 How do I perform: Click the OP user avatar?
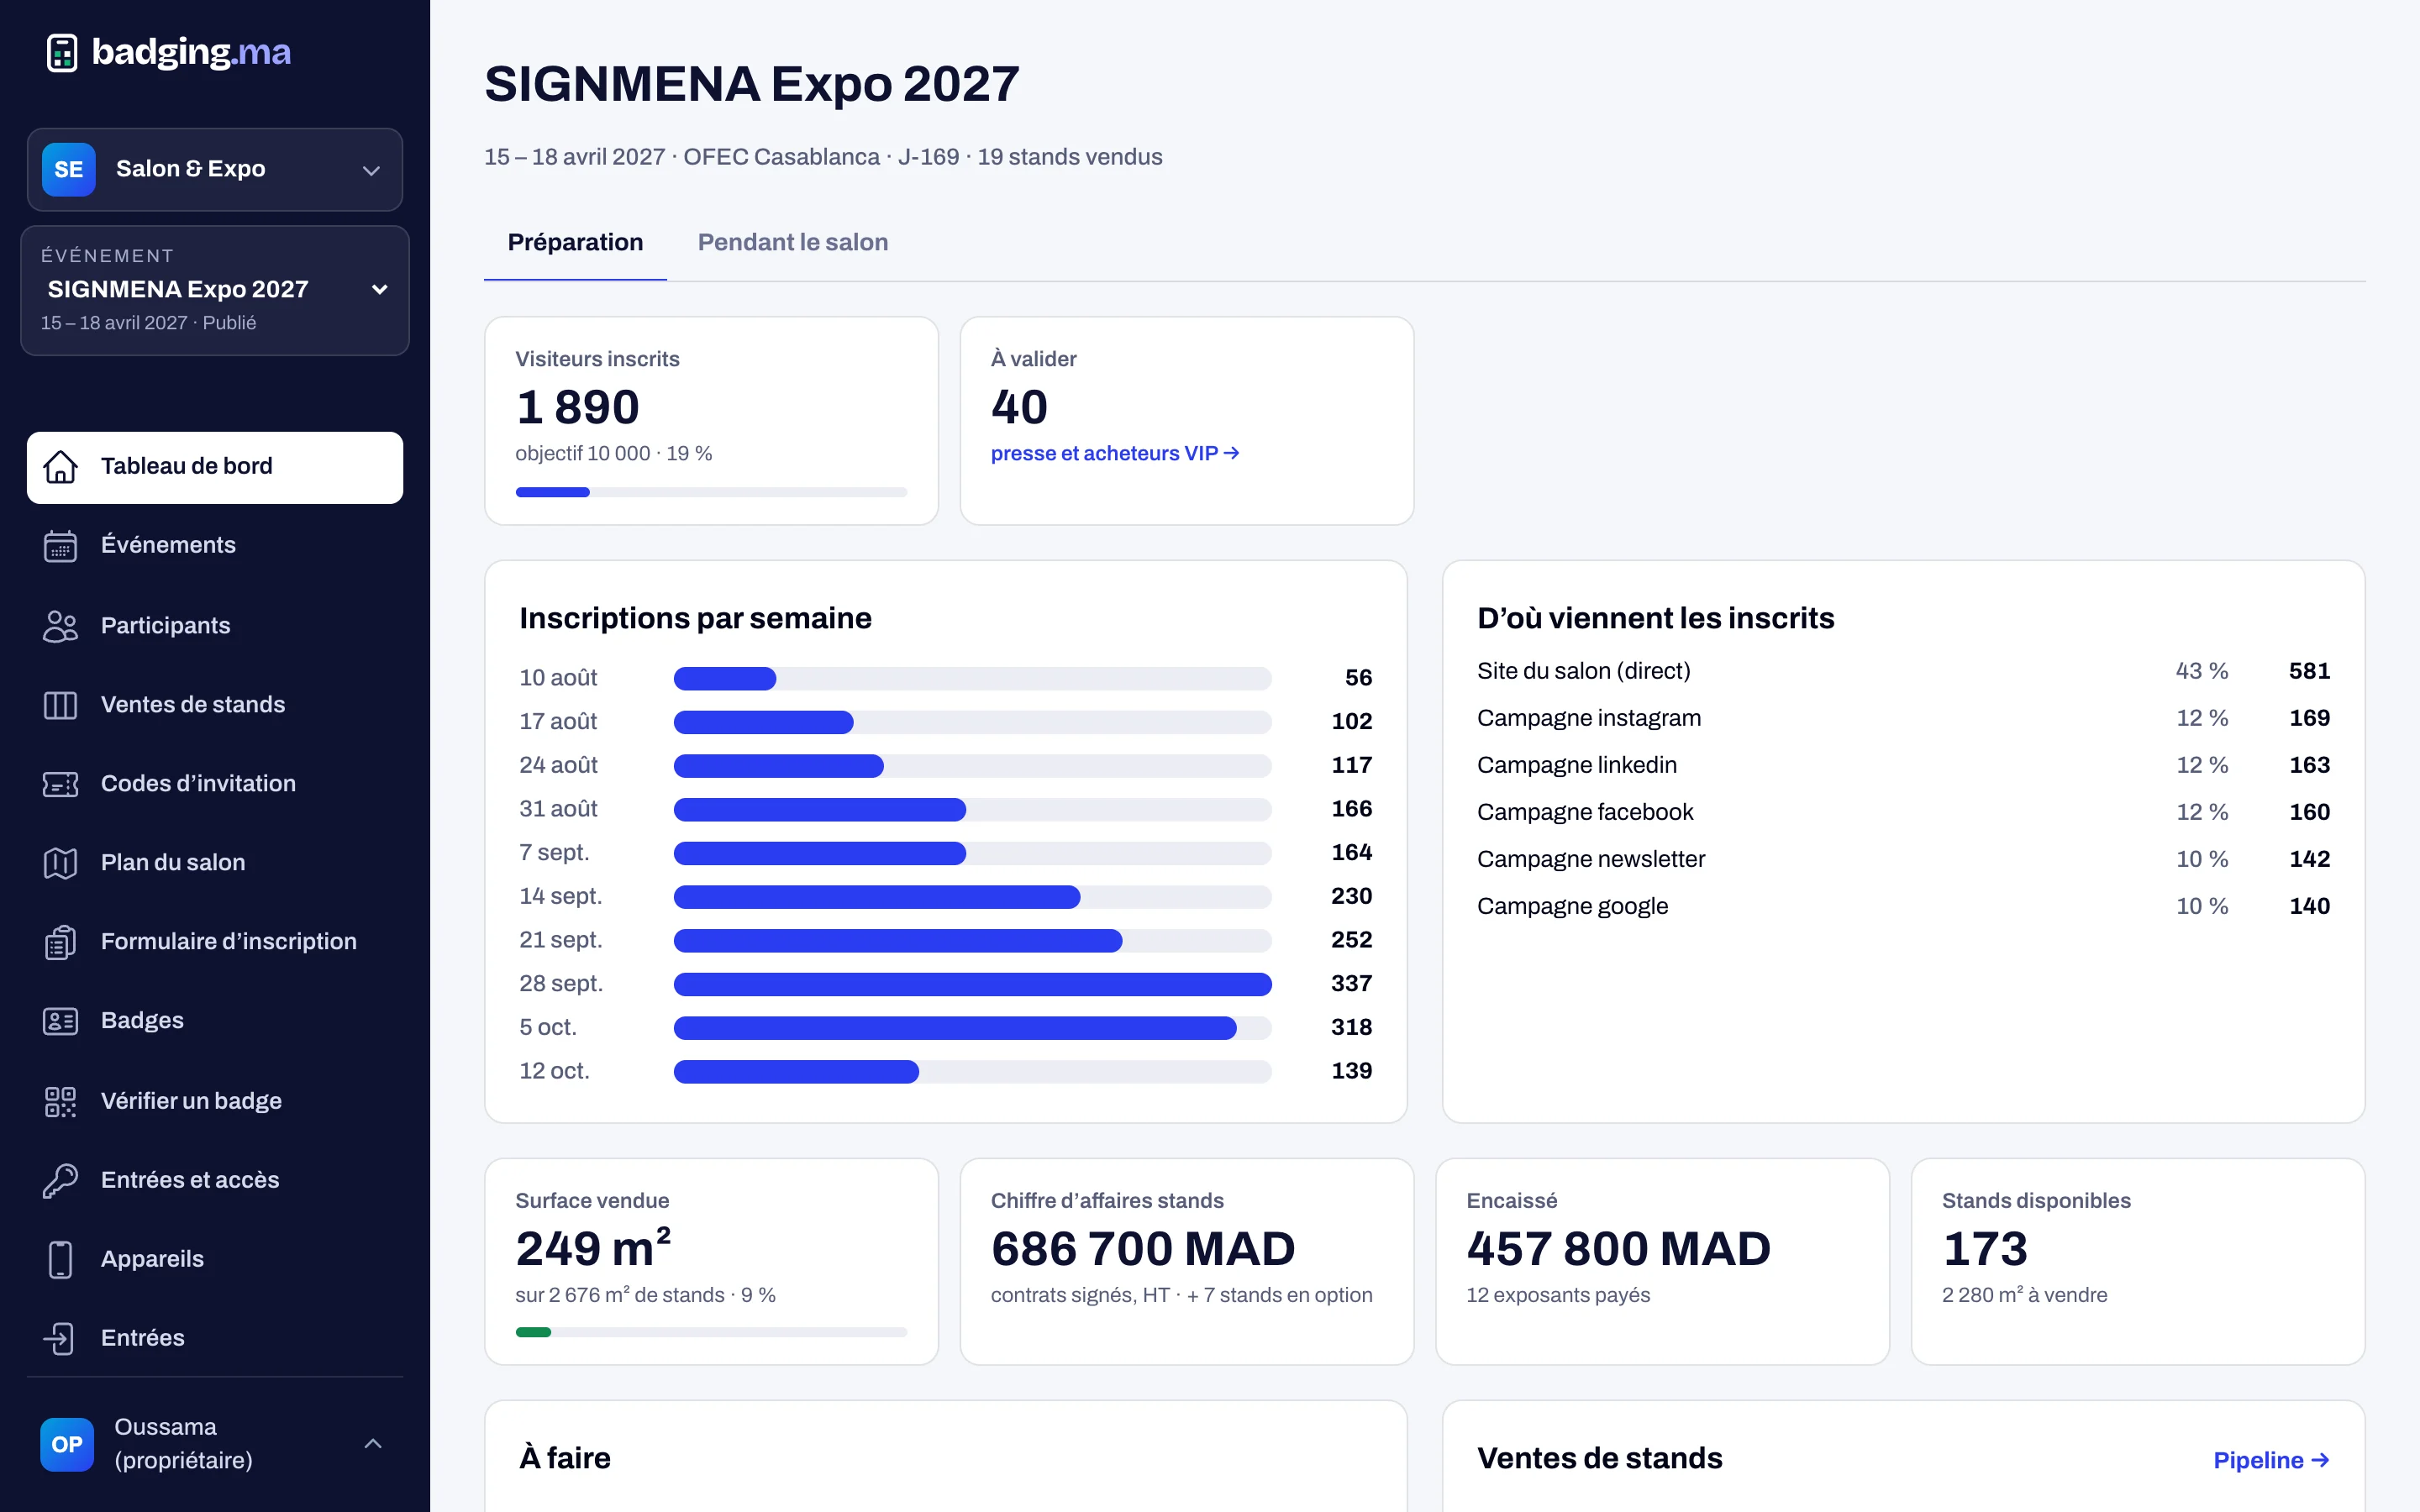67,1444
